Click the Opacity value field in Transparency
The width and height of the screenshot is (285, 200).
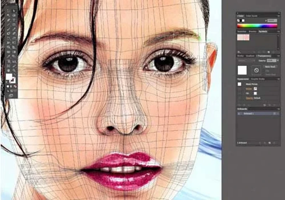(x=271, y=61)
